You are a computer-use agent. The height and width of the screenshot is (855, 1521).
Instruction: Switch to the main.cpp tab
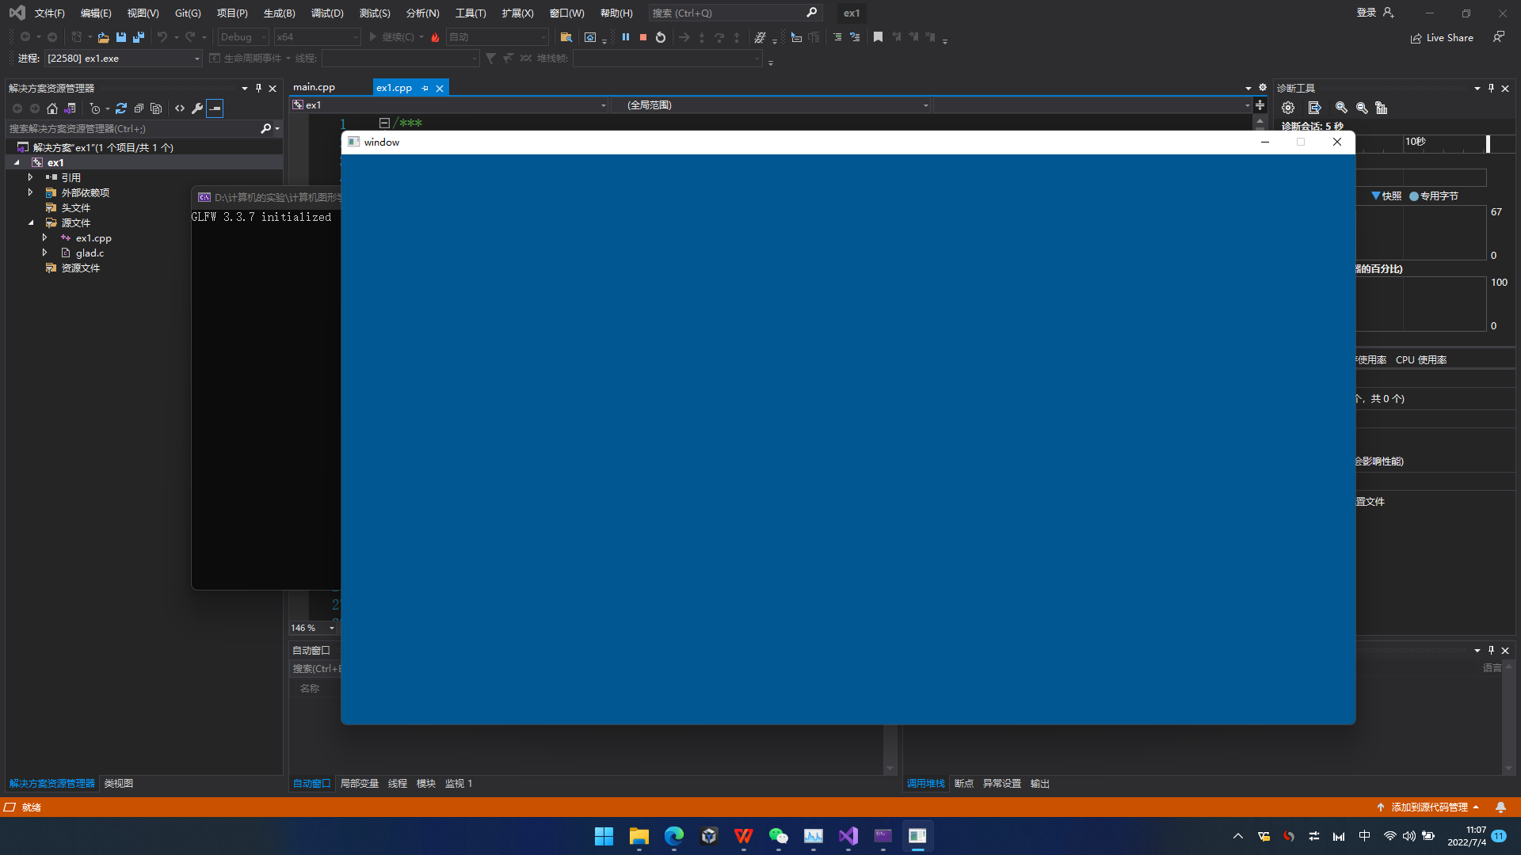(314, 87)
